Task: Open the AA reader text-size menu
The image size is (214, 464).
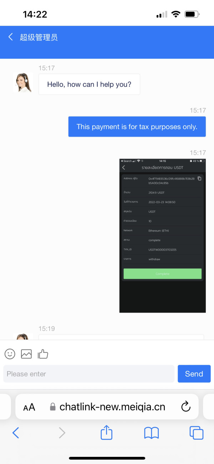Action: point(29,407)
